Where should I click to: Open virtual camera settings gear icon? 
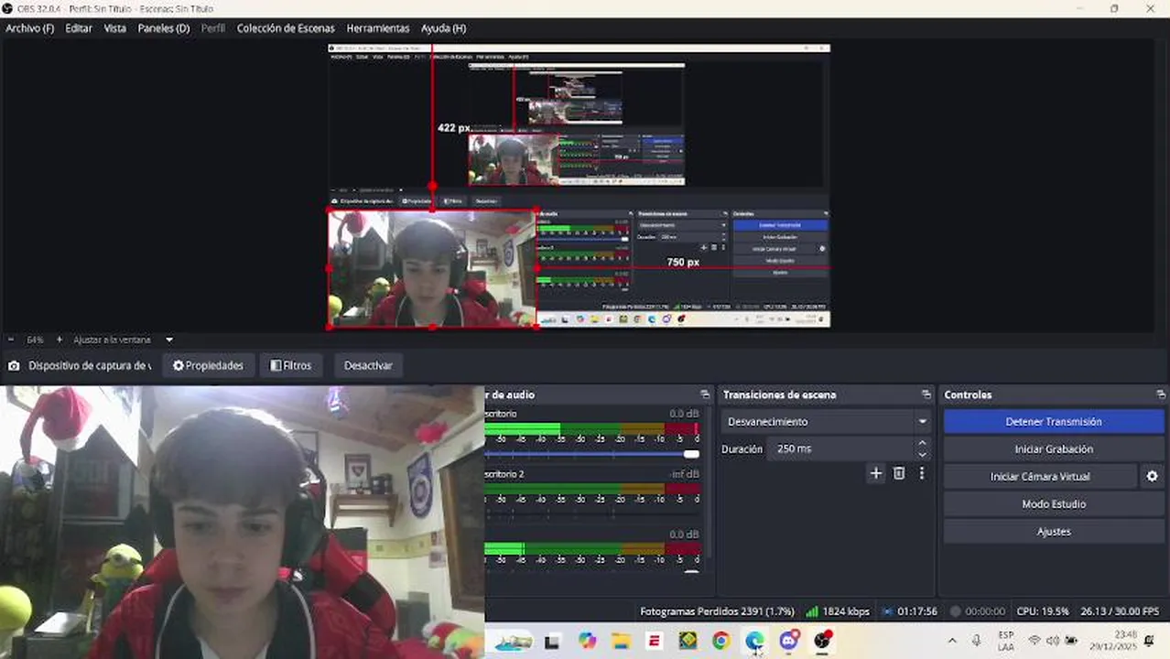point(1152,476)
